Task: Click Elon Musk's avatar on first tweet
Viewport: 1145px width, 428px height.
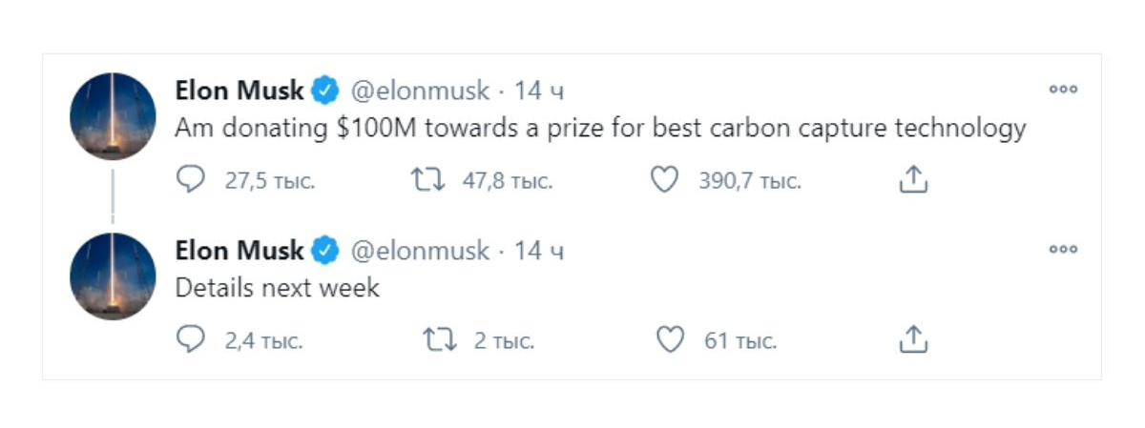Action: point(113,116)
